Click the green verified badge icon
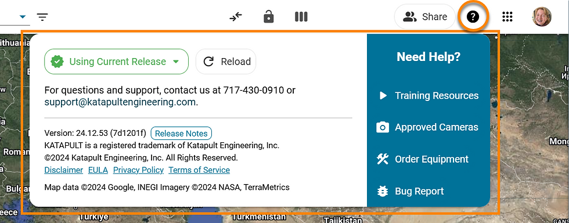 pyautogui.click(x=57, y=62)
